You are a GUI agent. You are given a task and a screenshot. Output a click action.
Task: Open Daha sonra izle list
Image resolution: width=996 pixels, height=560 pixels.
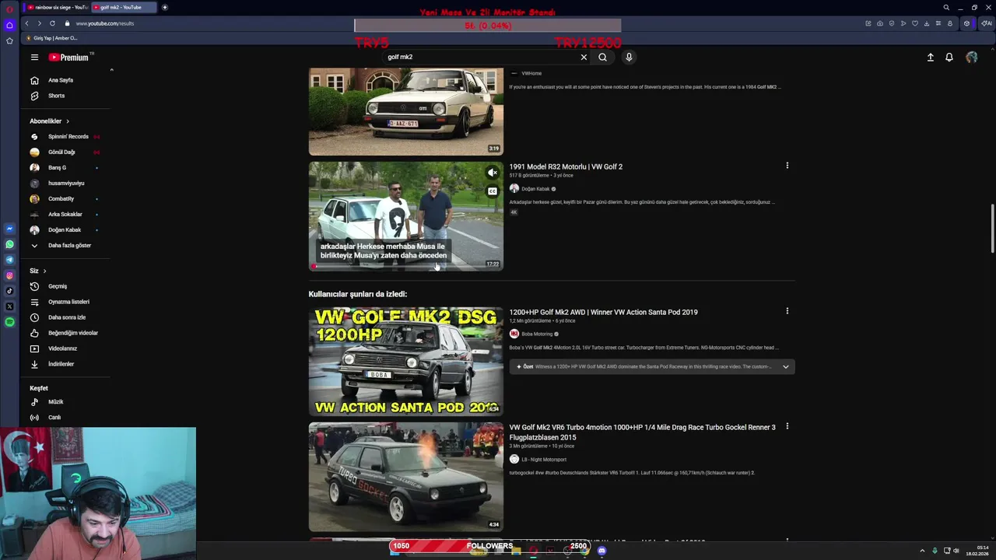click(x=65, y=317)
